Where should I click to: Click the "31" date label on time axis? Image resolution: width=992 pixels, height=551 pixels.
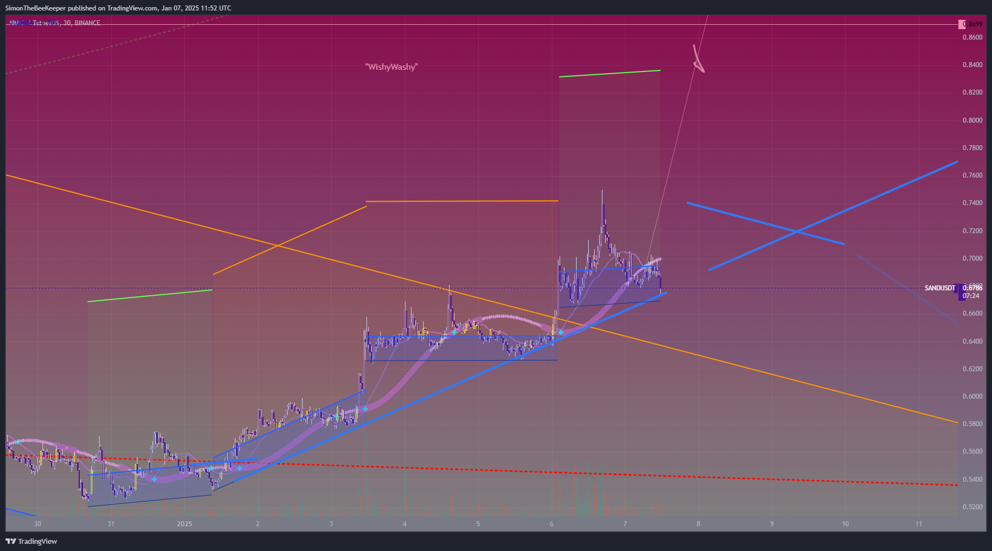coord(111,524)
